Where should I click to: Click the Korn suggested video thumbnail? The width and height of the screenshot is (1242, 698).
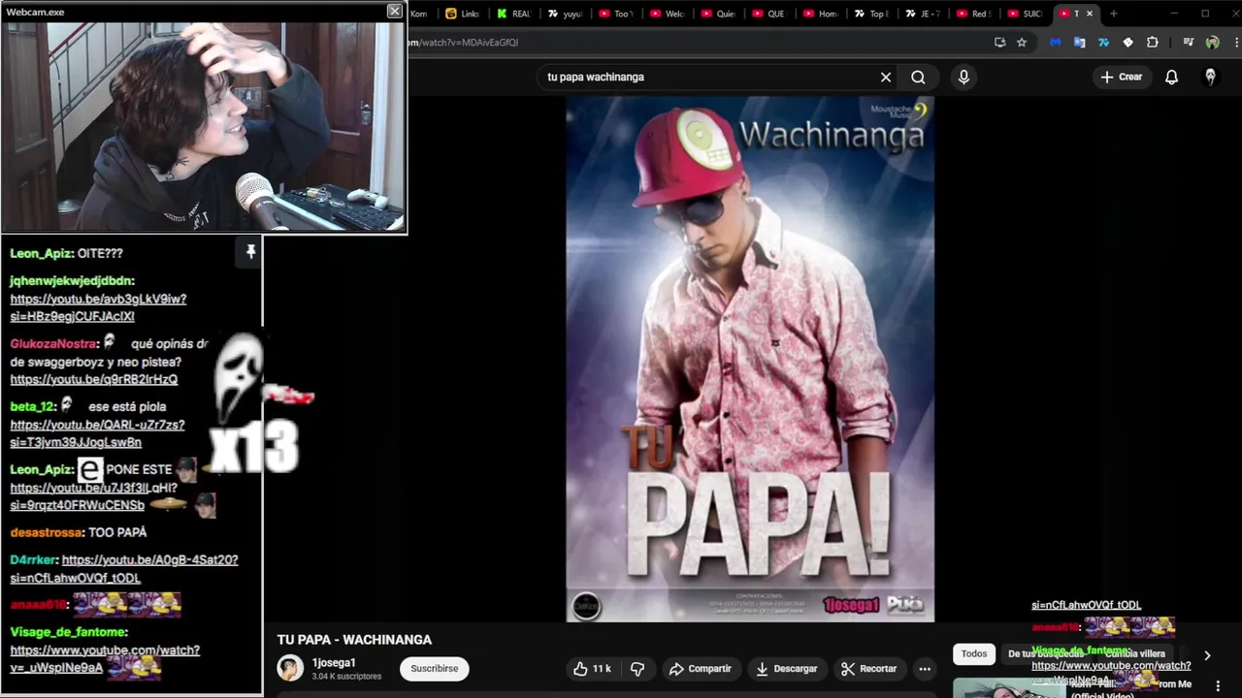[x=1007, y=687]
